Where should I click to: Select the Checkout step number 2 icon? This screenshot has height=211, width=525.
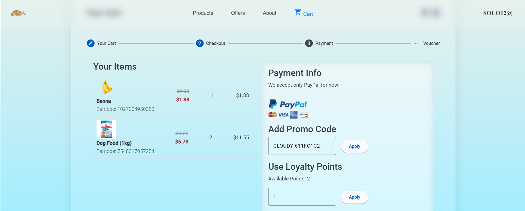(x=200, y=43)
